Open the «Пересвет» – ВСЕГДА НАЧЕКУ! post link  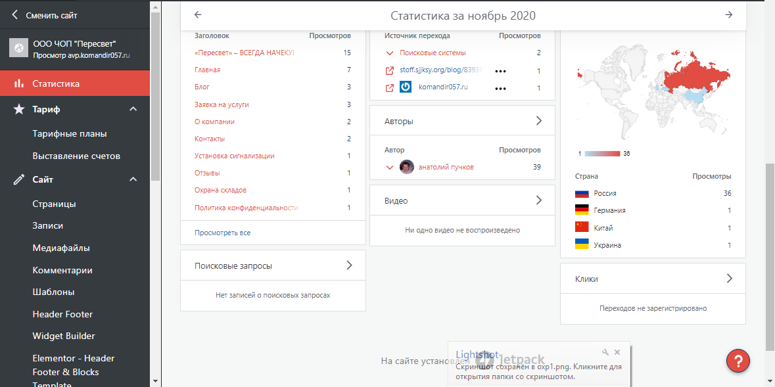click(244, 53)
